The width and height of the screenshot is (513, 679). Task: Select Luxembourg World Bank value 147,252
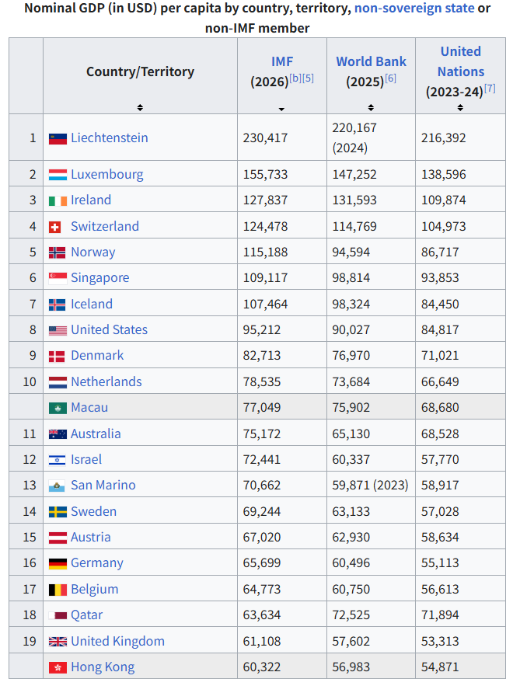coord(354,174)
